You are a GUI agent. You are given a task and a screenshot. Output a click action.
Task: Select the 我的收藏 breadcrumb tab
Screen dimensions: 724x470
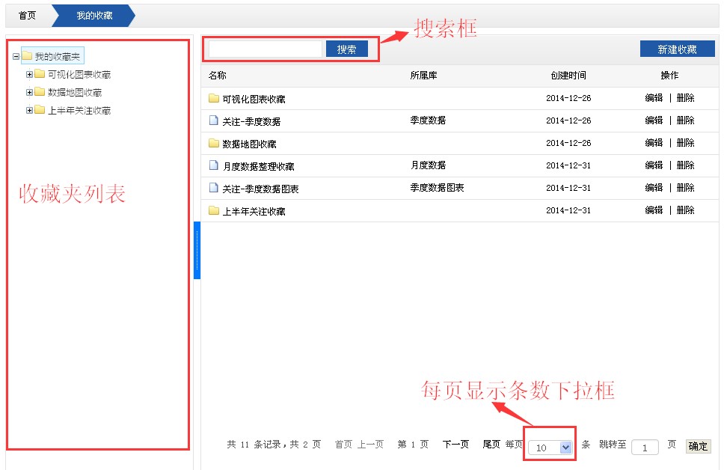pyautogui.click(x=94, y=15)
